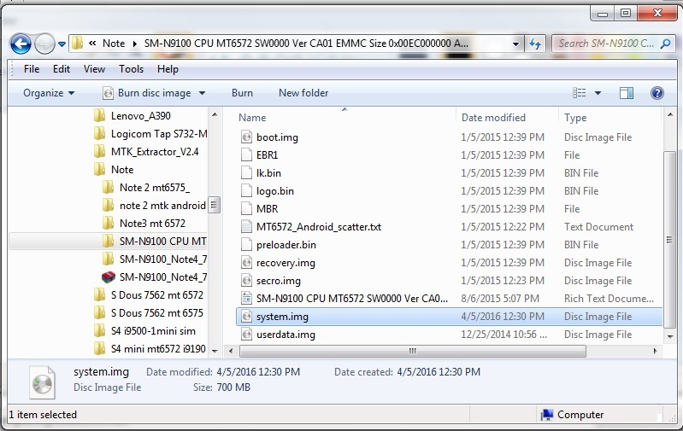The width and height of the screenshot is (683, 431).
Task: Click the preloader.bin file icon
Action: point(246,244)
